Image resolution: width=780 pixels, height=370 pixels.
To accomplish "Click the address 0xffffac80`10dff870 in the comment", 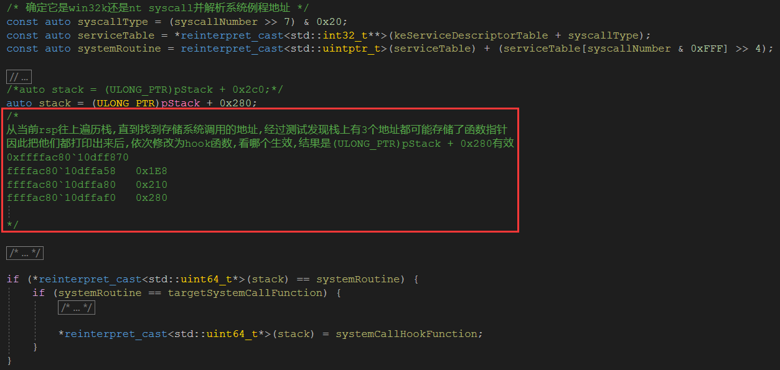I will [x=68, y=157].
